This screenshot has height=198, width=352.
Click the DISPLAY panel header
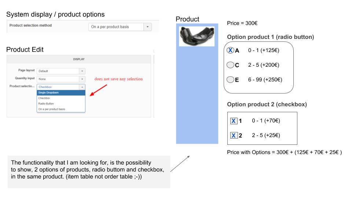coord(79,59)
